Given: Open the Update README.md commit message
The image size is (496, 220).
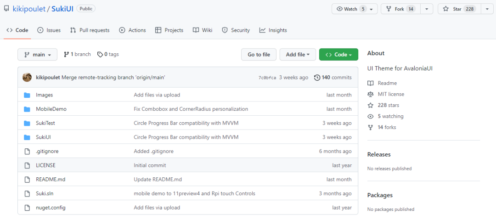Looking at the screenshot, I should [158, 180].
